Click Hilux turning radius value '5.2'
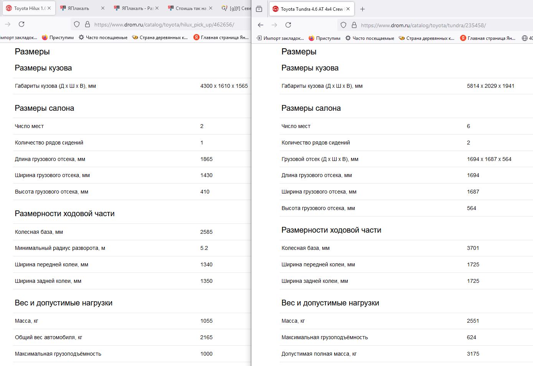The image size is (533, 366). [x=204, y=248]
